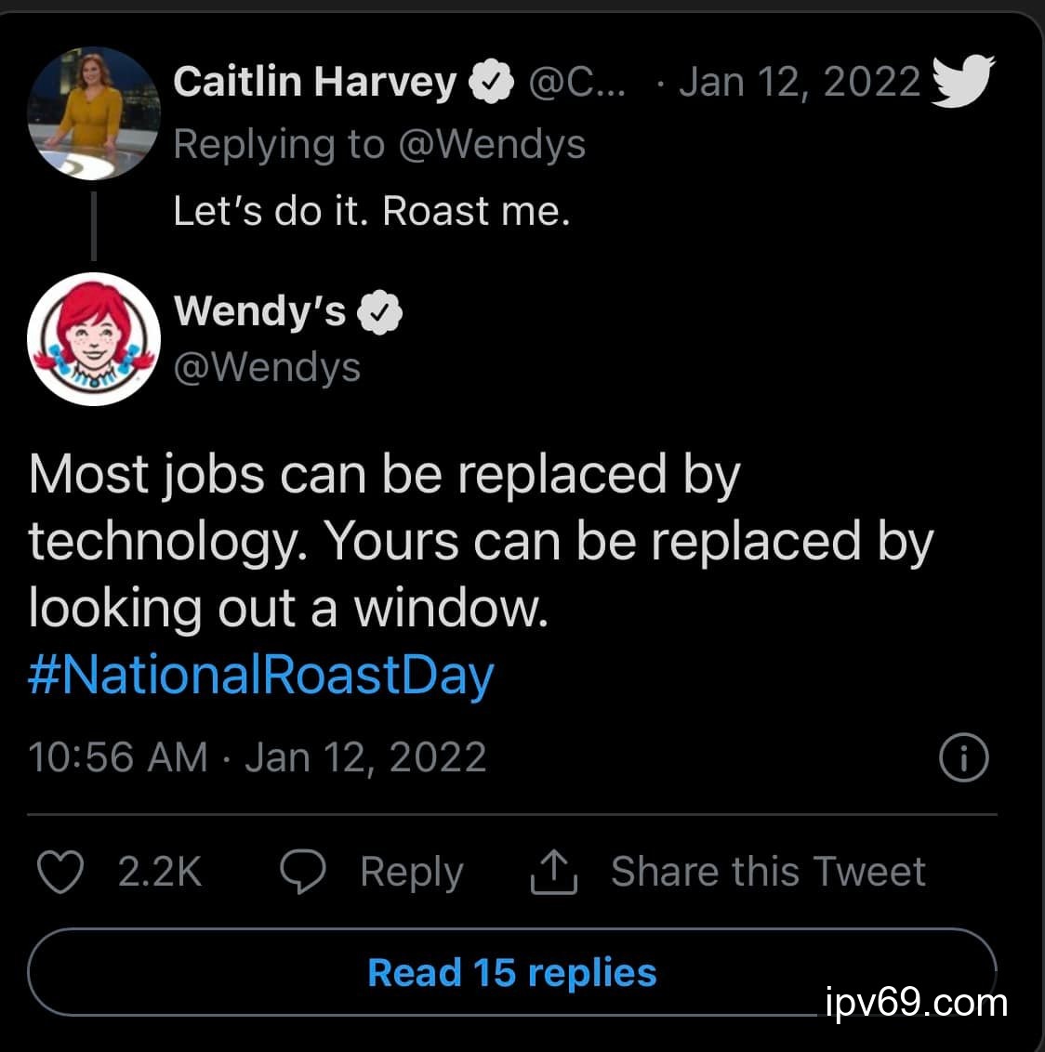This screenshot has width=1045, height=1052.
Task: Click the Jan 12, 2022 header date
Action: point(800,82)
